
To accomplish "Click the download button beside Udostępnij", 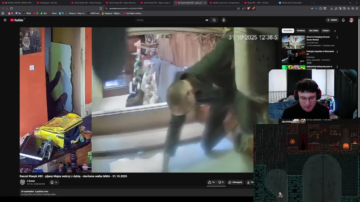I will pyautogui.click(x=249, y=182).
